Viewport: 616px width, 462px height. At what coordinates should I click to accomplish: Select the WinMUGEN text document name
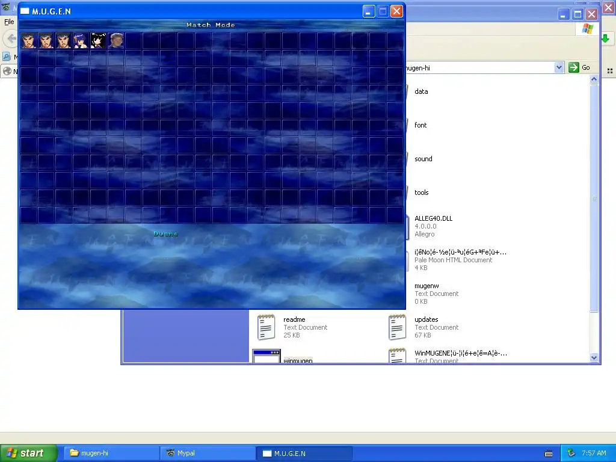click(x=460, y=353)
